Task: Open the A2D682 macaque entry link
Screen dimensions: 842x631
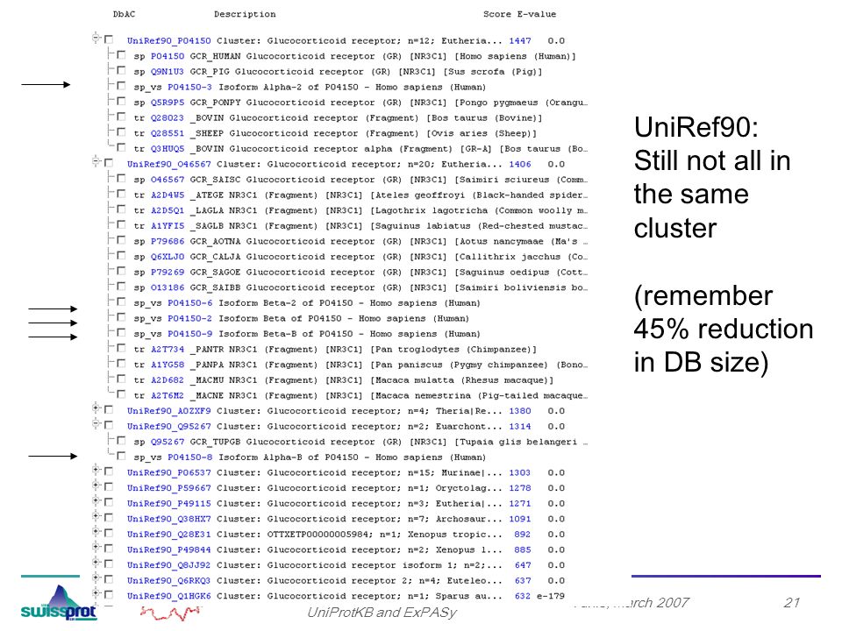Action: pos(167,380)
